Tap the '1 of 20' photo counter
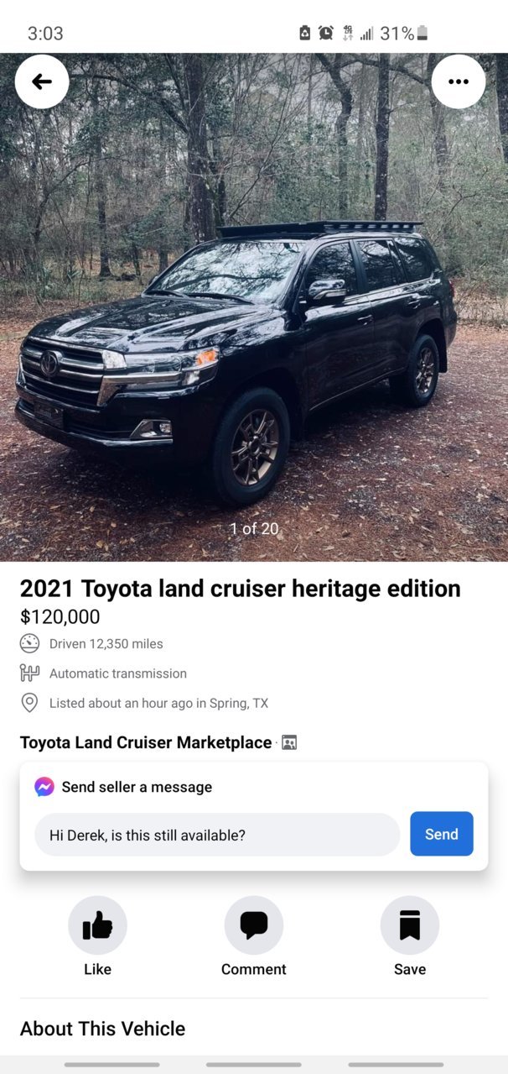 point(254,529)
